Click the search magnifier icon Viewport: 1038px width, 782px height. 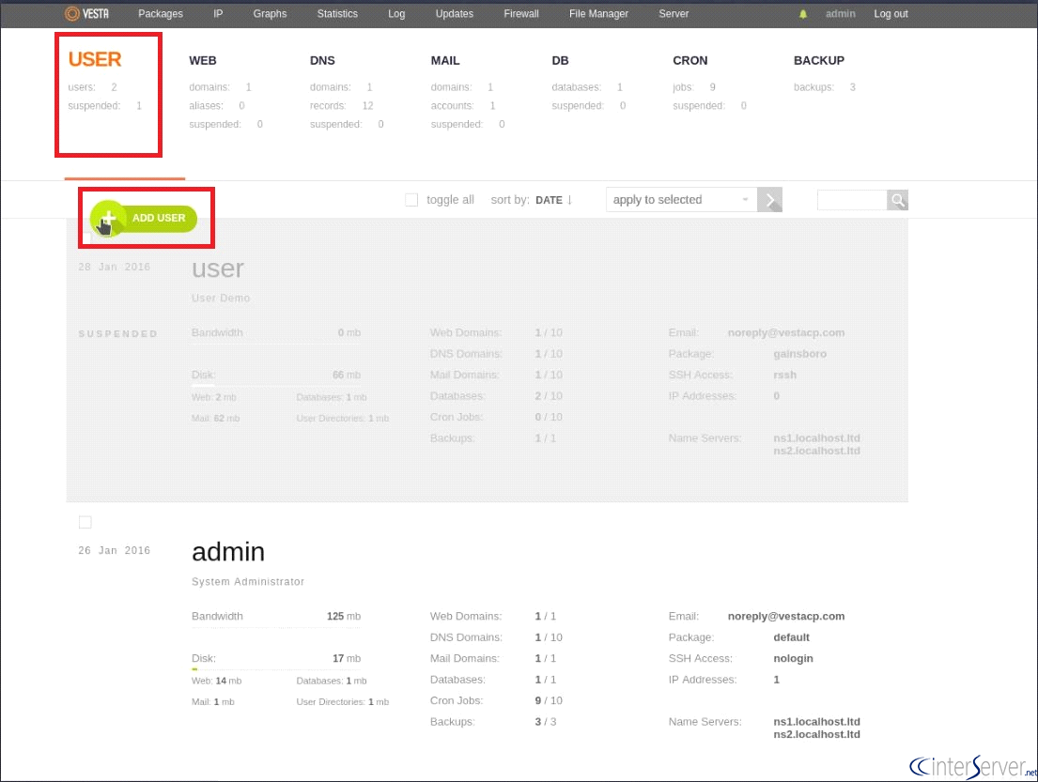(898, 200)
